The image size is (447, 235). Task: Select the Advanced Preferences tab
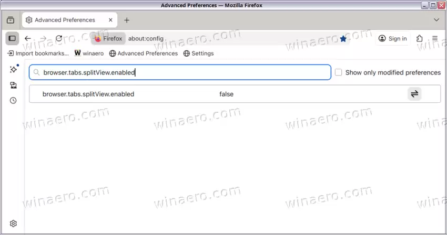[64, 20]
